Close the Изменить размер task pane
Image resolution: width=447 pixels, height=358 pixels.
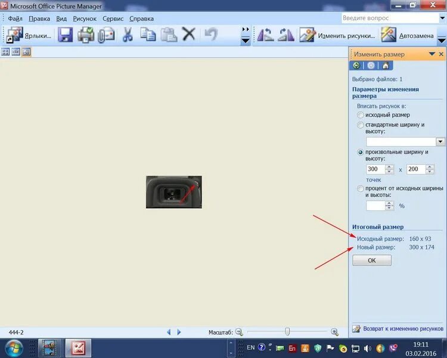point(441,54)
